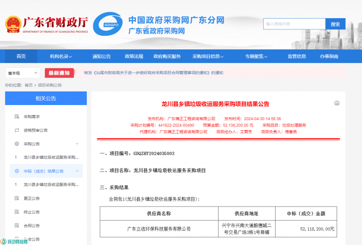Screen dimensions: 362x245
Task: Click the 采购公告 target icon
Action: [x=17, y=144]
